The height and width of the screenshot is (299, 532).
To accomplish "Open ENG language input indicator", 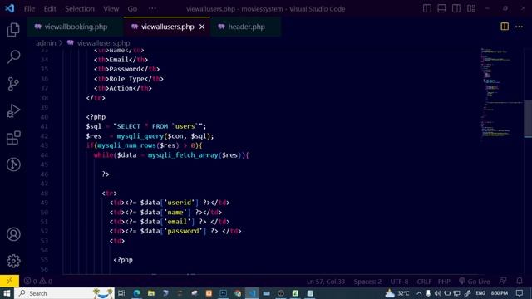I will point(480,293).
